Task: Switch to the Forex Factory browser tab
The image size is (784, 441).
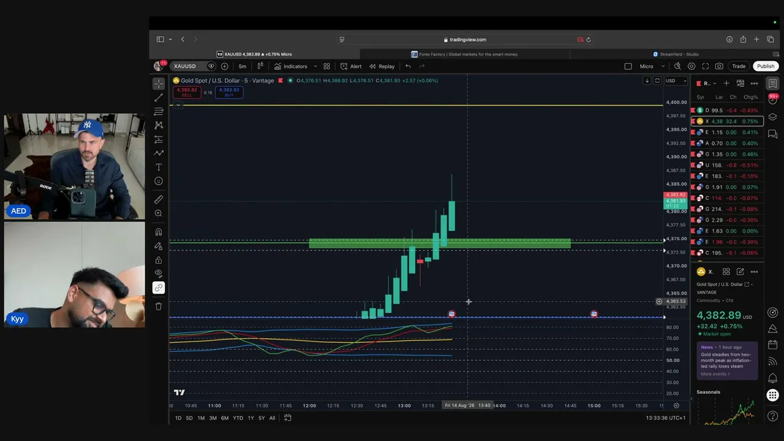Action: (465, 54)
